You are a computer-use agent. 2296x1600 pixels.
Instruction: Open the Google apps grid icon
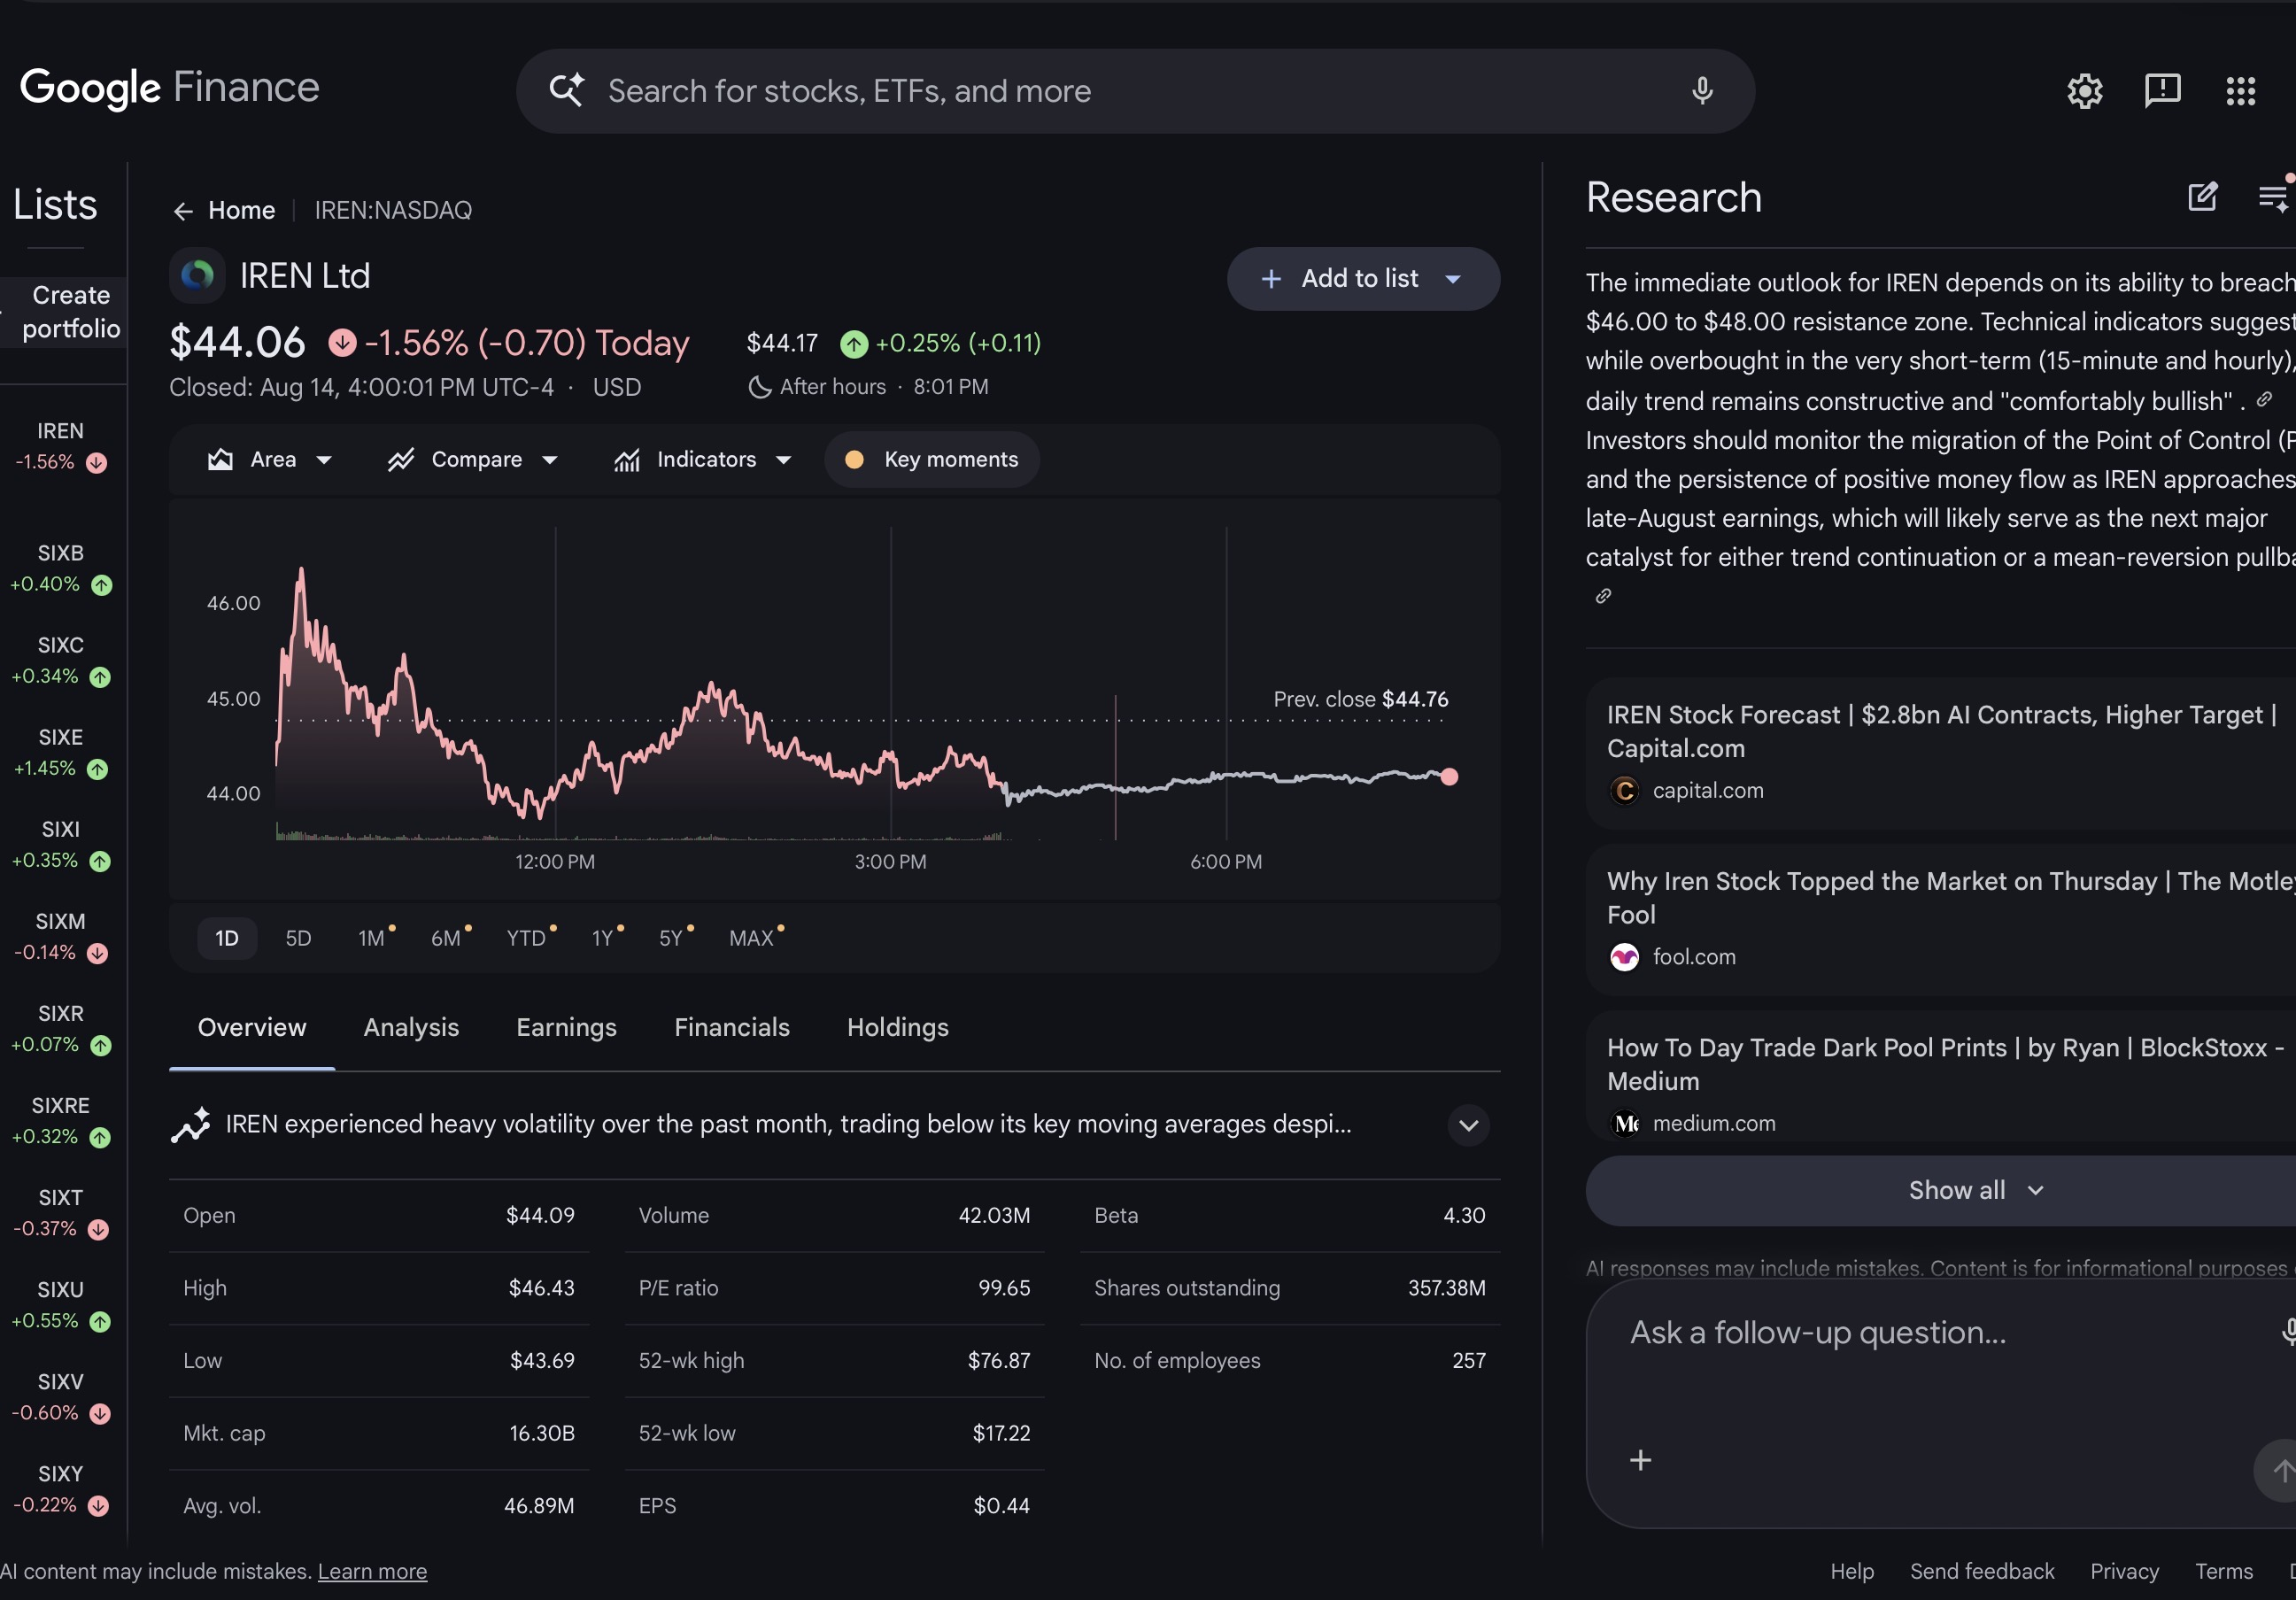pos(2240,91)
